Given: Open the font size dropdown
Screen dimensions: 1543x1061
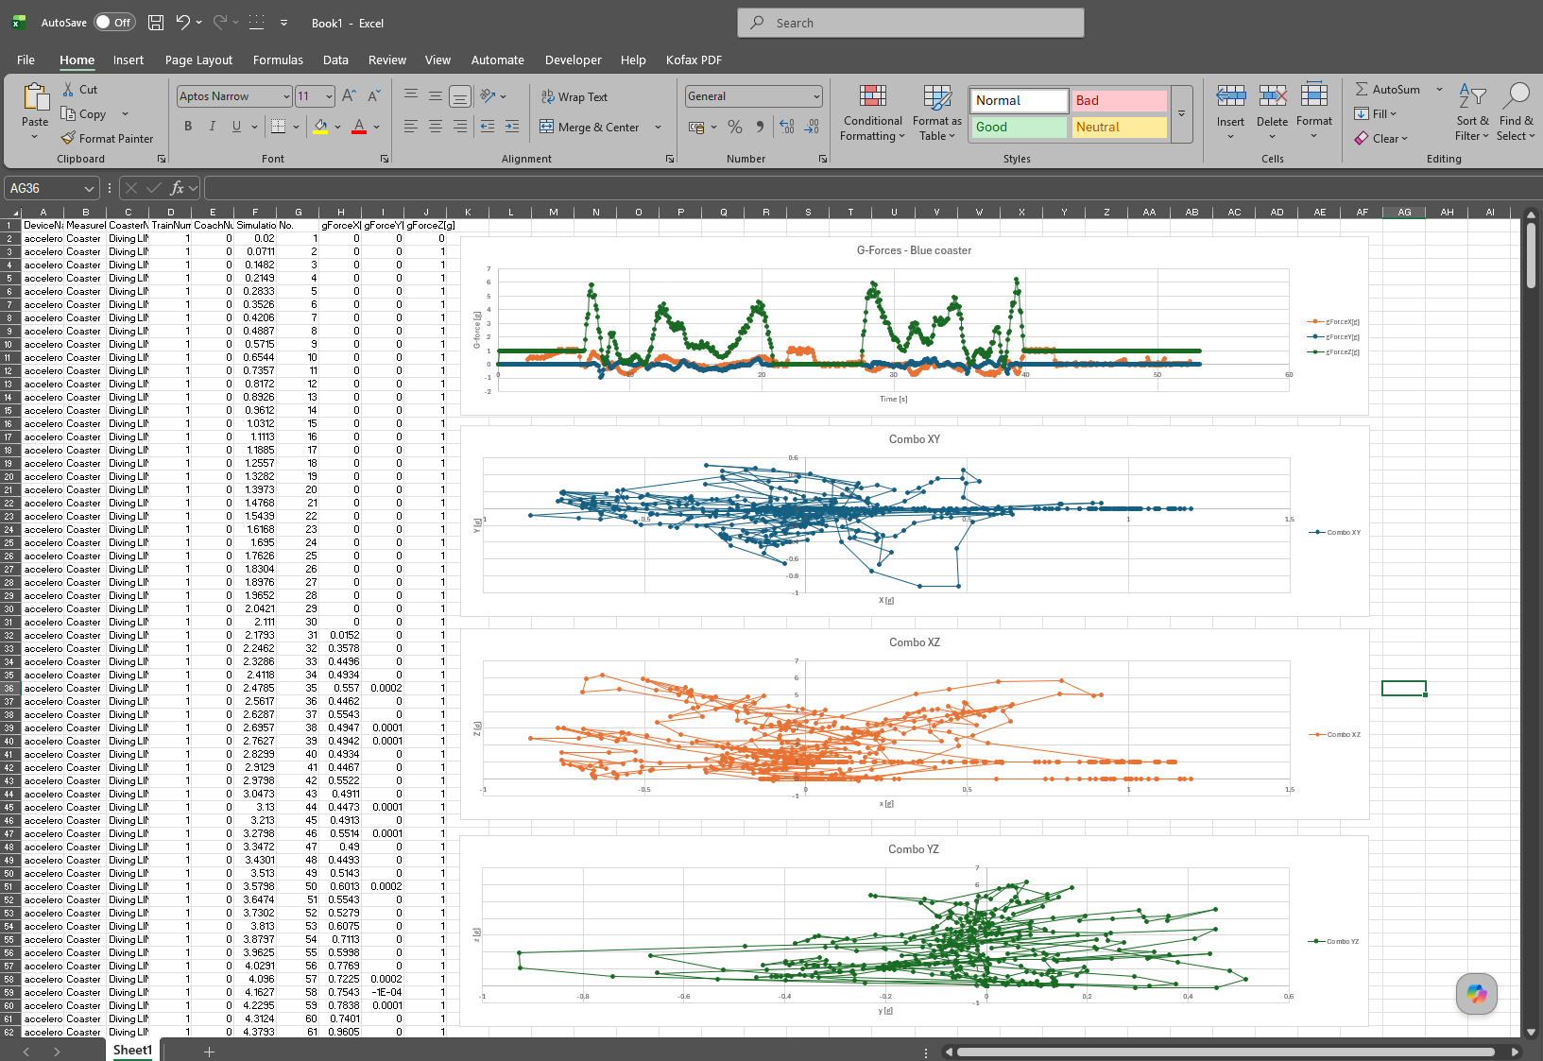Looking at the screenshot, I should point(329,96).
